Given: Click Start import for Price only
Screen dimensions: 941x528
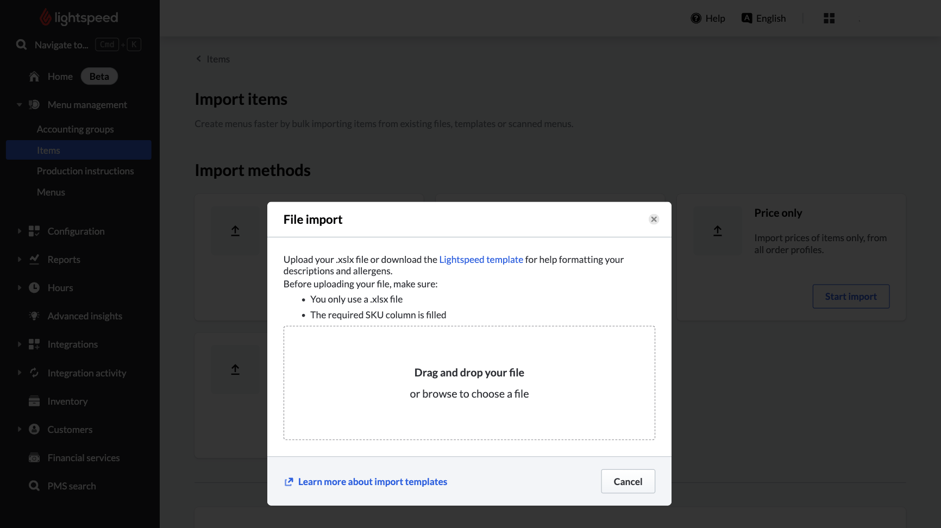Looking at the screenshot, I should [x=850, y=297].
